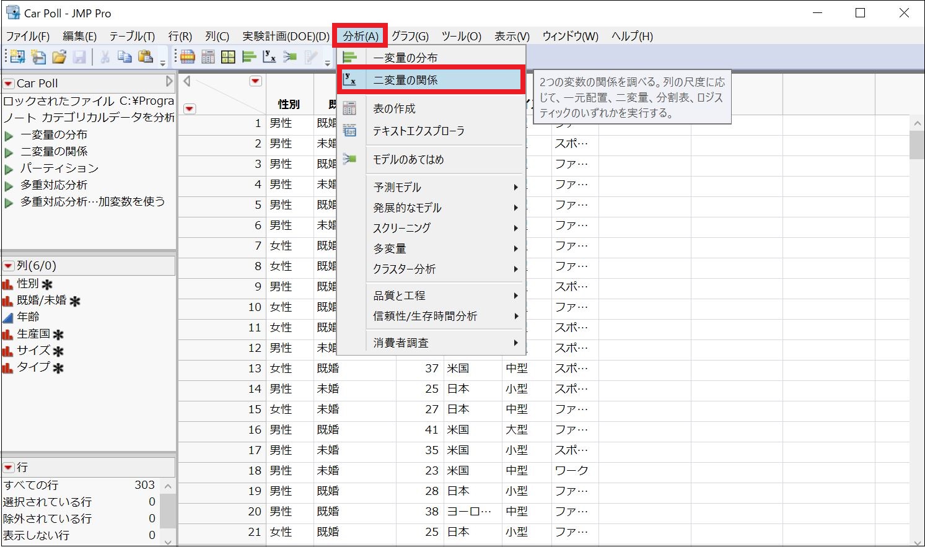Click the Fit Y by X toolbar icon
The width and height of the screenshot is (925, 547).
[x=270, y=58]
